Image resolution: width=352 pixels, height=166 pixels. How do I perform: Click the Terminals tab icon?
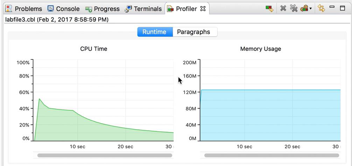tap(128, 9)
